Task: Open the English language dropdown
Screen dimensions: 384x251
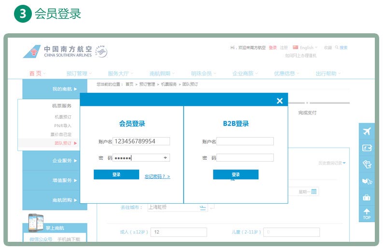Action: coord(305,48)
